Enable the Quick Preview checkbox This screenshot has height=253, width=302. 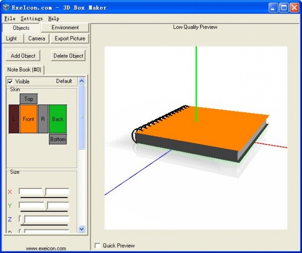98,245
